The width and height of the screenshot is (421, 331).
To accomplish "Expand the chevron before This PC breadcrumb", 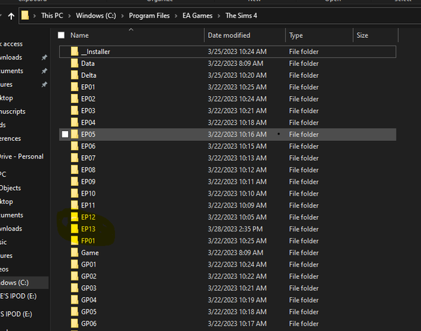I will [34, 16].
